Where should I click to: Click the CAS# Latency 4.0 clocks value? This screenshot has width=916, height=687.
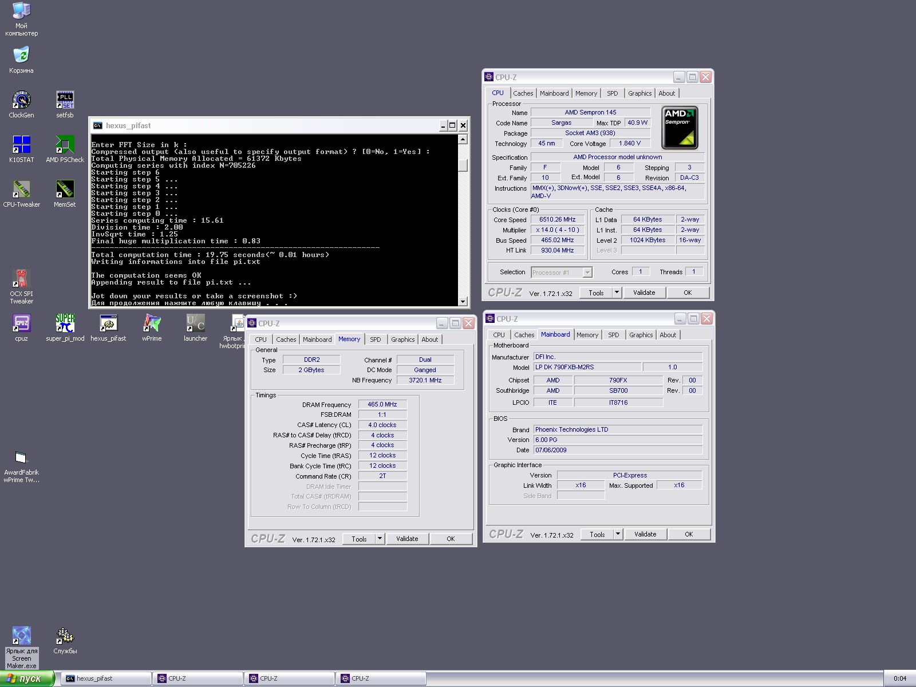[382, 425]
